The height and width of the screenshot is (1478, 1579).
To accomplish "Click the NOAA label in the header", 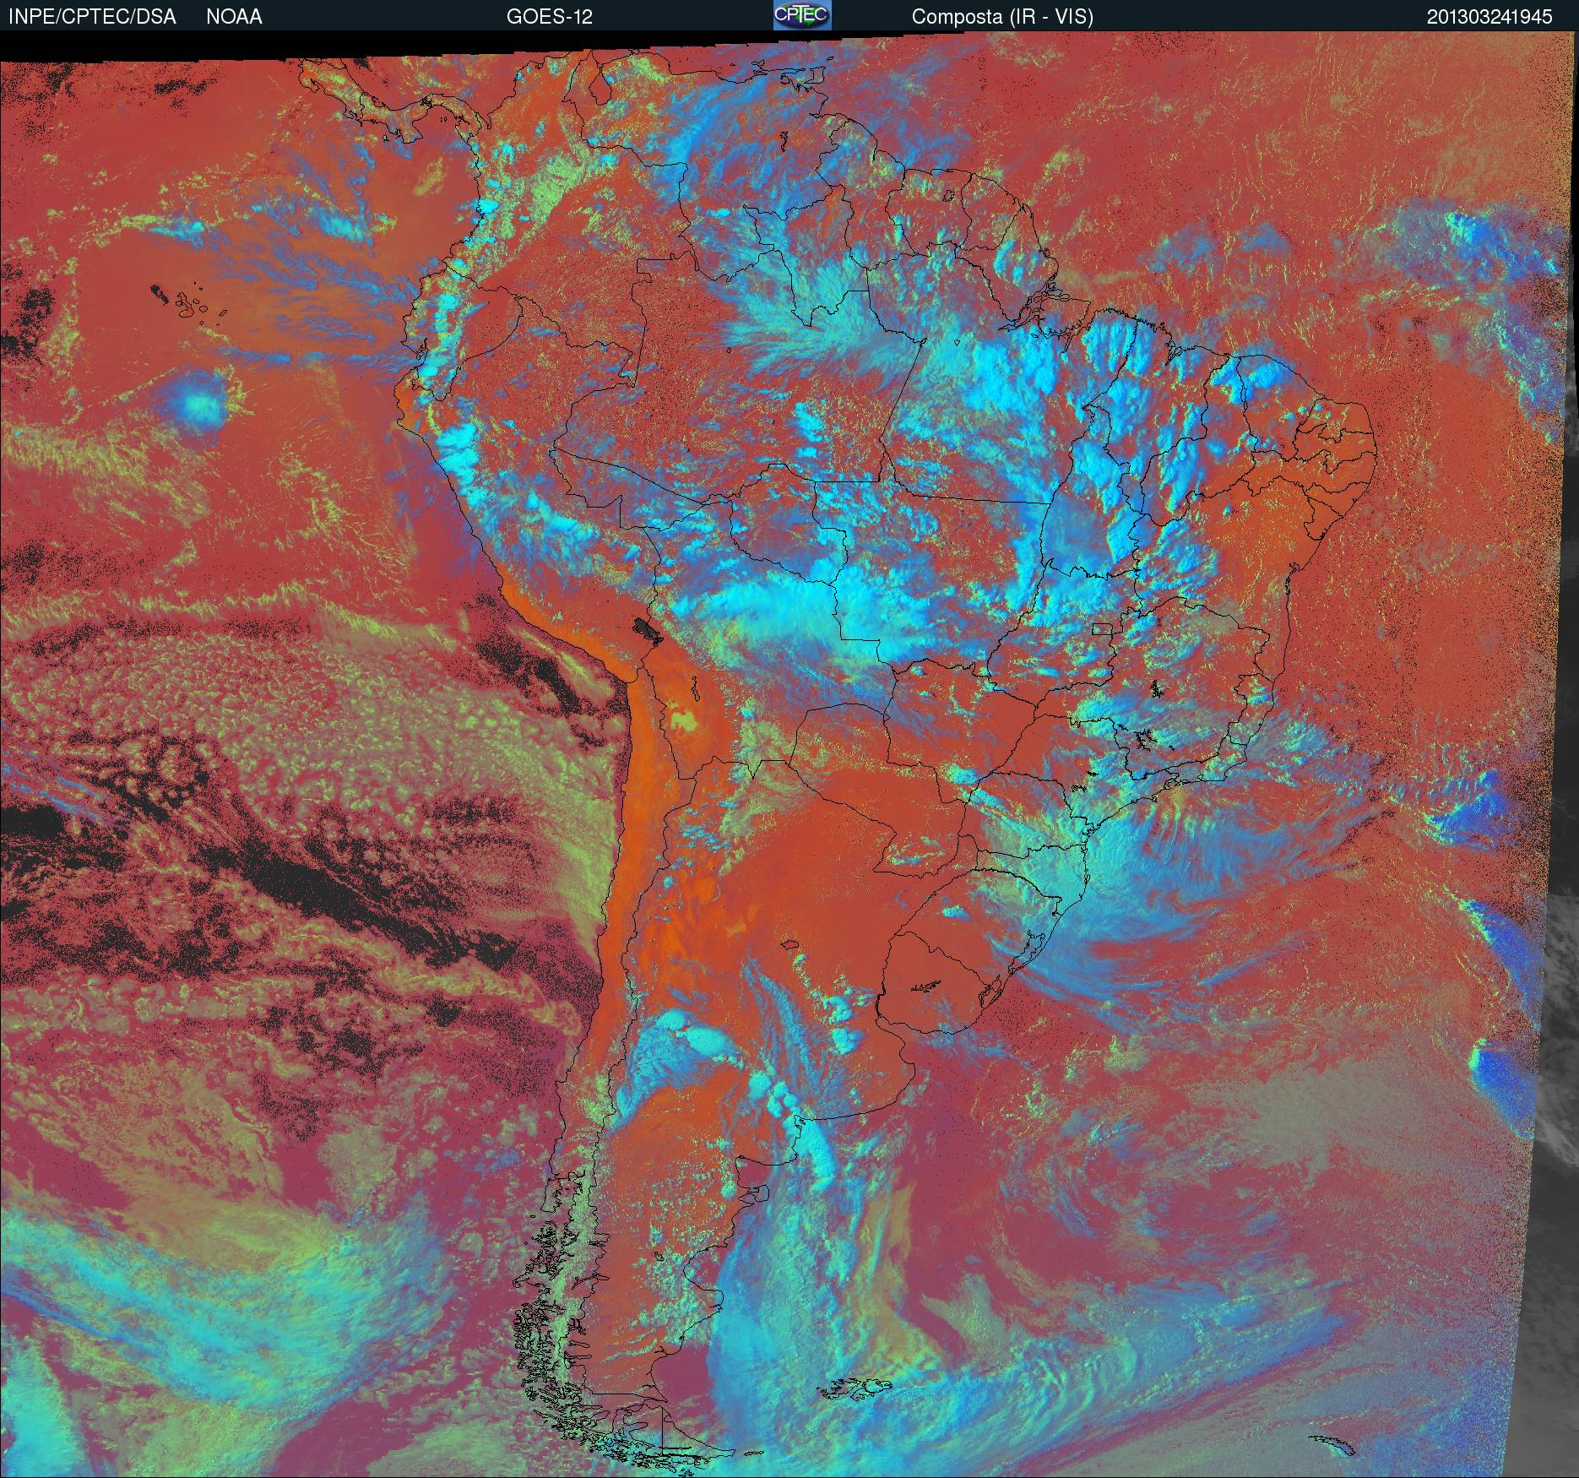I will click(234, 17).
